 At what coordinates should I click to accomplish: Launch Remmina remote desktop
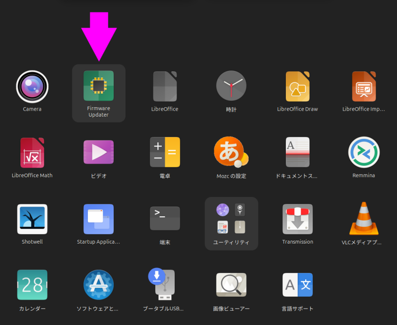point(364,152)
